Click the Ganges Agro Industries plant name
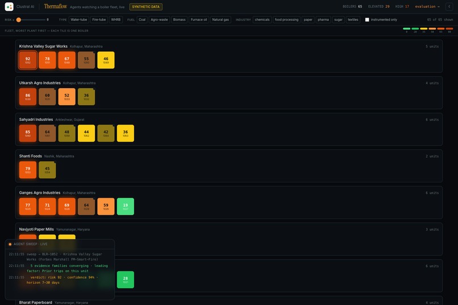 (40, 193)
